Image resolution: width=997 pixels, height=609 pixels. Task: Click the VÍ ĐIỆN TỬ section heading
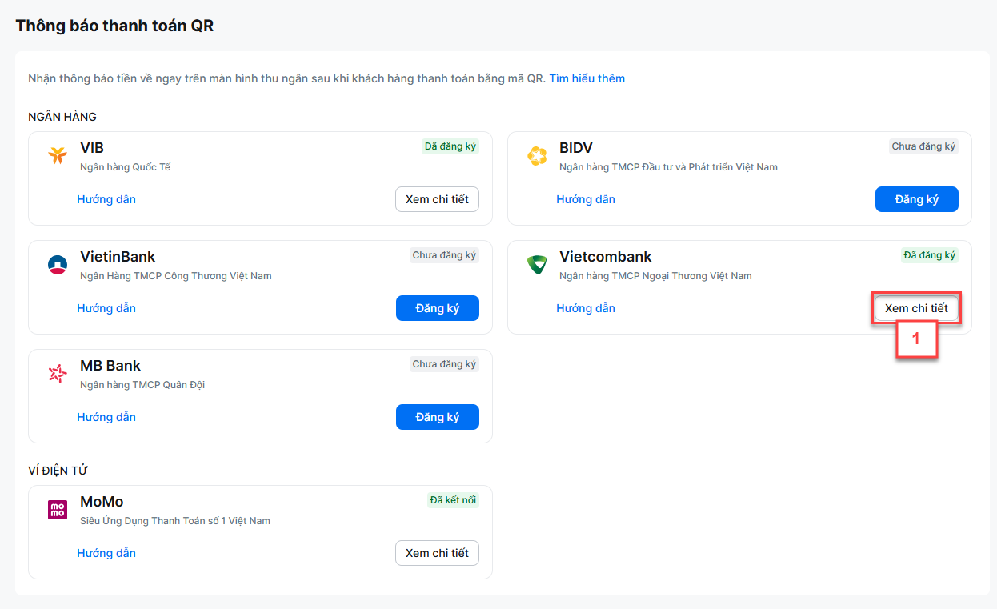(x=58, y=471)
